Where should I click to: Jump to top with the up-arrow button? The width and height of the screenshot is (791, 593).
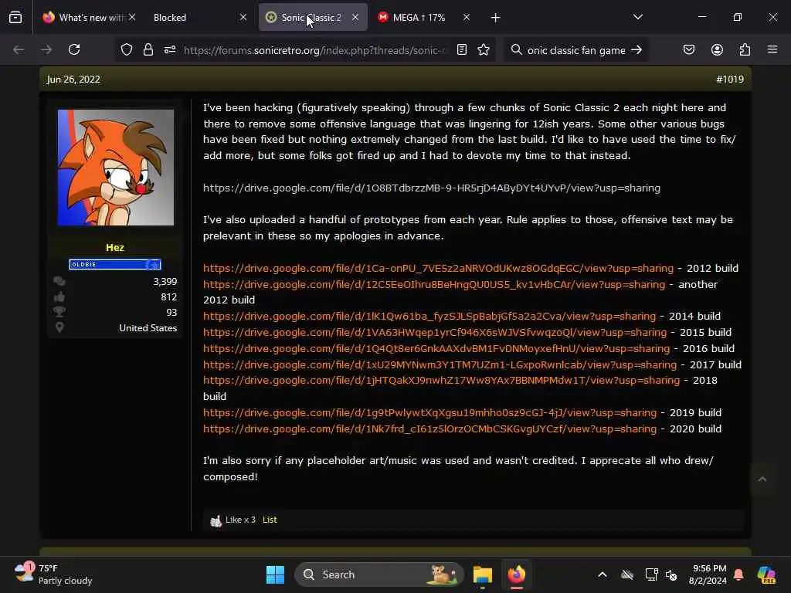pos(762,479)
